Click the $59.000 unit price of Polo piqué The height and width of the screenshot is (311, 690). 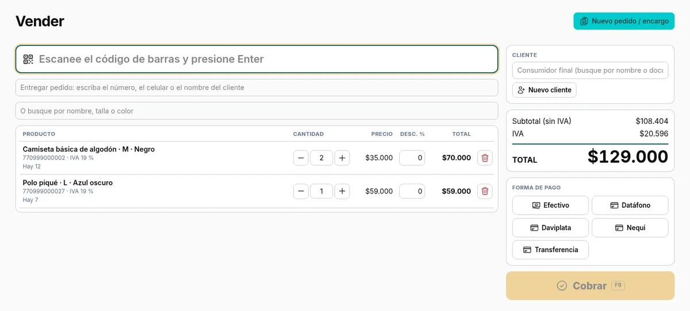coord(379,191)
